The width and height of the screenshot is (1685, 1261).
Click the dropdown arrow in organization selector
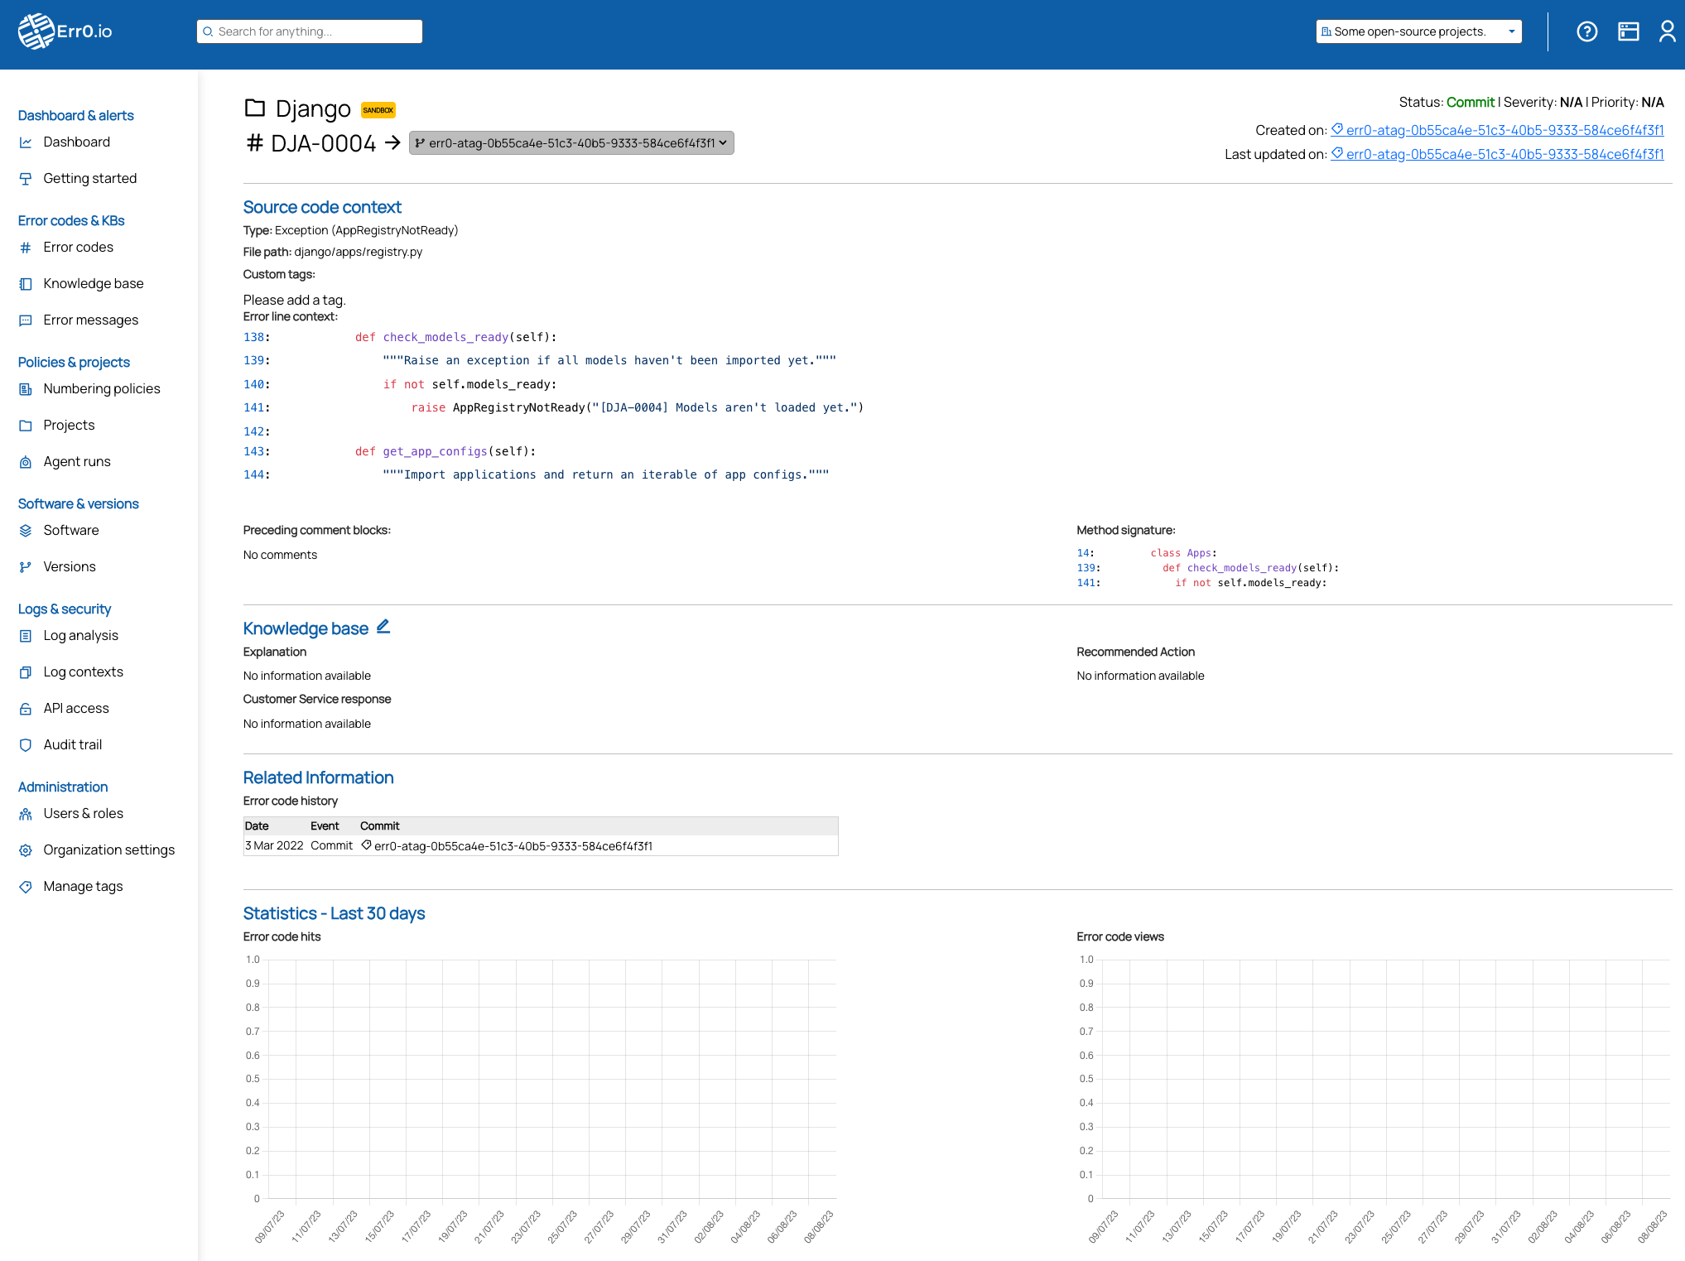point(1511,31)
